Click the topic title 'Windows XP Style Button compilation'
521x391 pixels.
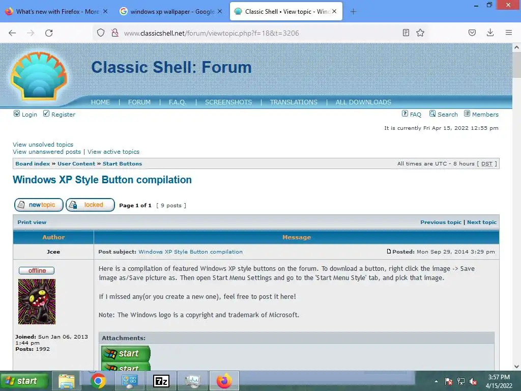click(x=102, y=180)
